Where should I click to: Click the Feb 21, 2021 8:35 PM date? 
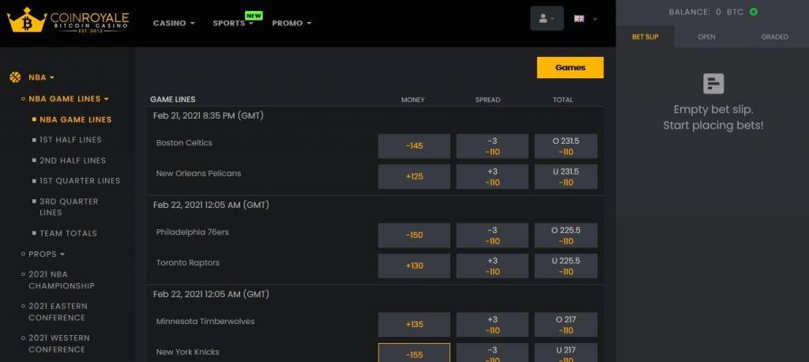coord(209,115)
